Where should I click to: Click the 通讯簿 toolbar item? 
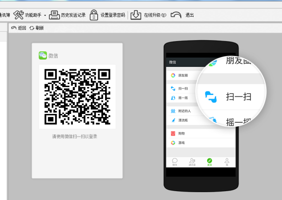[x=5, y=15]
